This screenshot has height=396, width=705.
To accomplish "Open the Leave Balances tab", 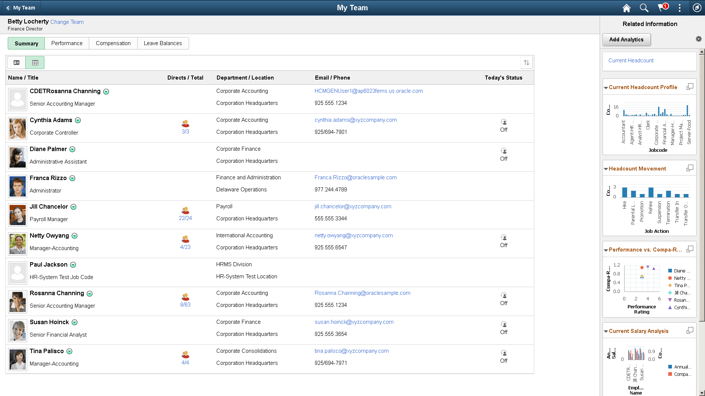I will (163, 43).
